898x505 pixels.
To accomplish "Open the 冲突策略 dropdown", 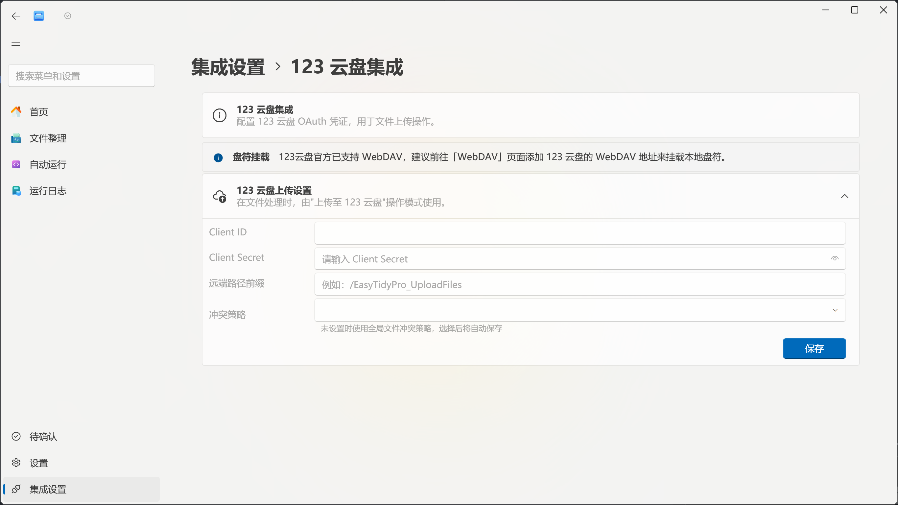I will click(580, 310).
